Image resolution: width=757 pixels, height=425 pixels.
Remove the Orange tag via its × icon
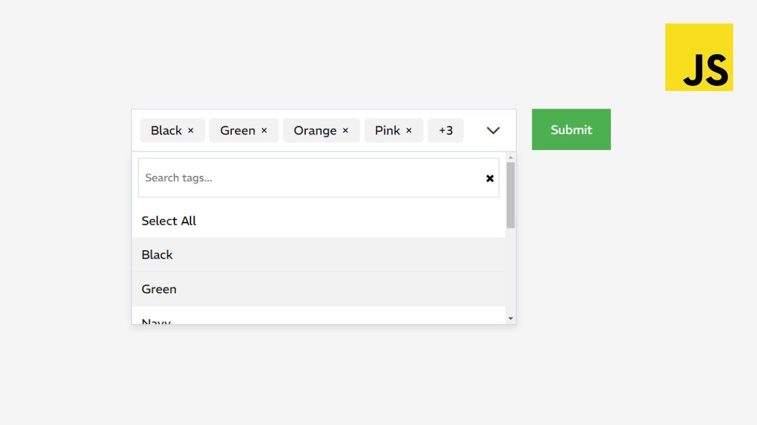tap(345, 131)
